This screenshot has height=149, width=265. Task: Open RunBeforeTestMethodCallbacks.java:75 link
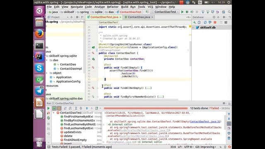pos(145,130)
